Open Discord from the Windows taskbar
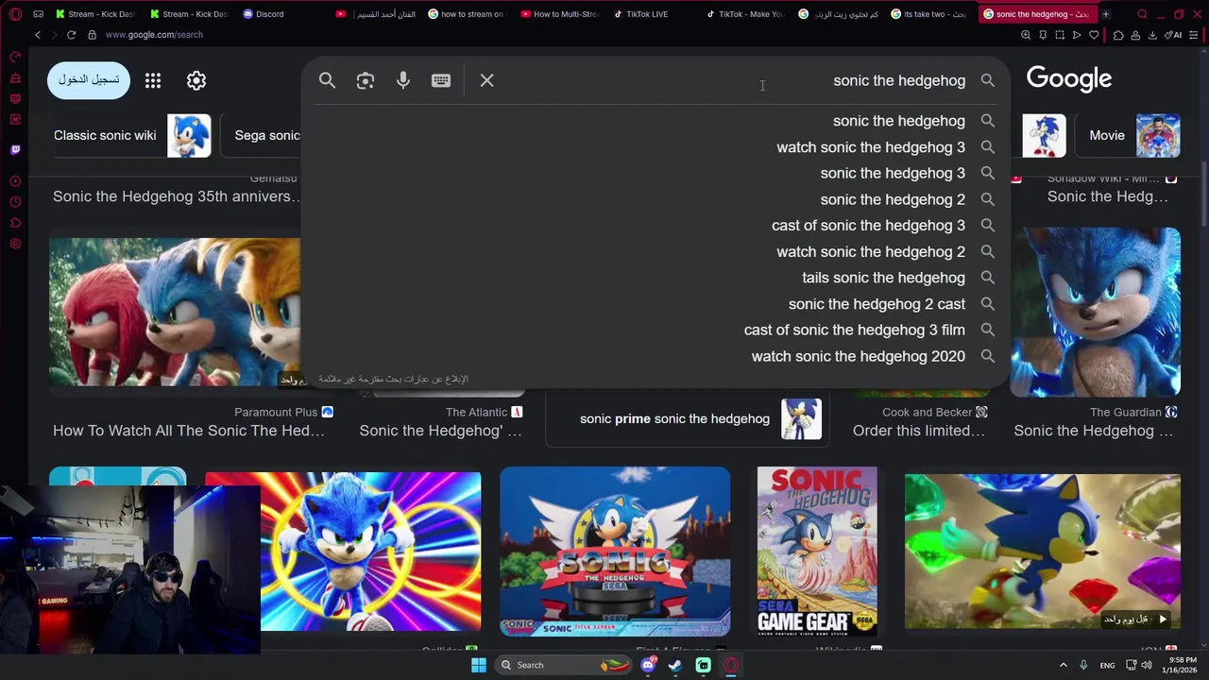1209x680 pixels. (648, 665)
